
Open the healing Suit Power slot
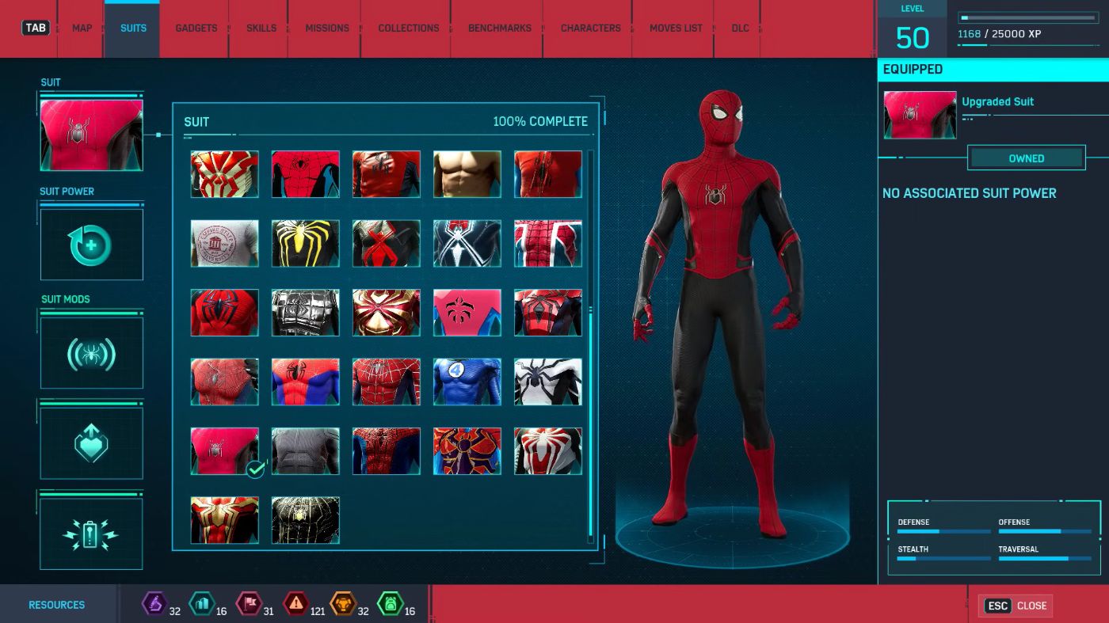pyautogui.click(x=91, y=245)
